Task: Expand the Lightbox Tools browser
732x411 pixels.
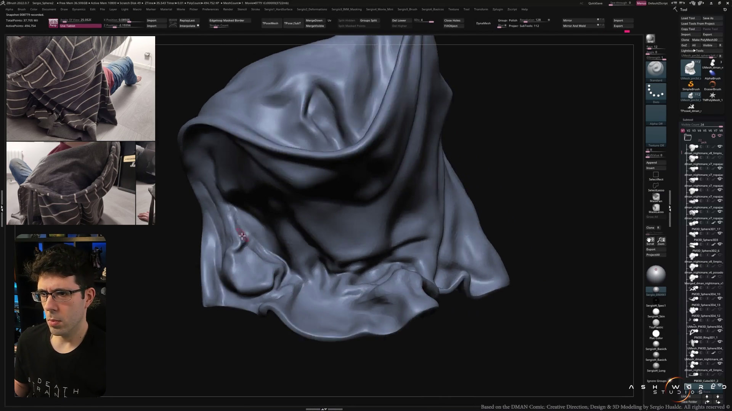Action: (x=692, y=51)
